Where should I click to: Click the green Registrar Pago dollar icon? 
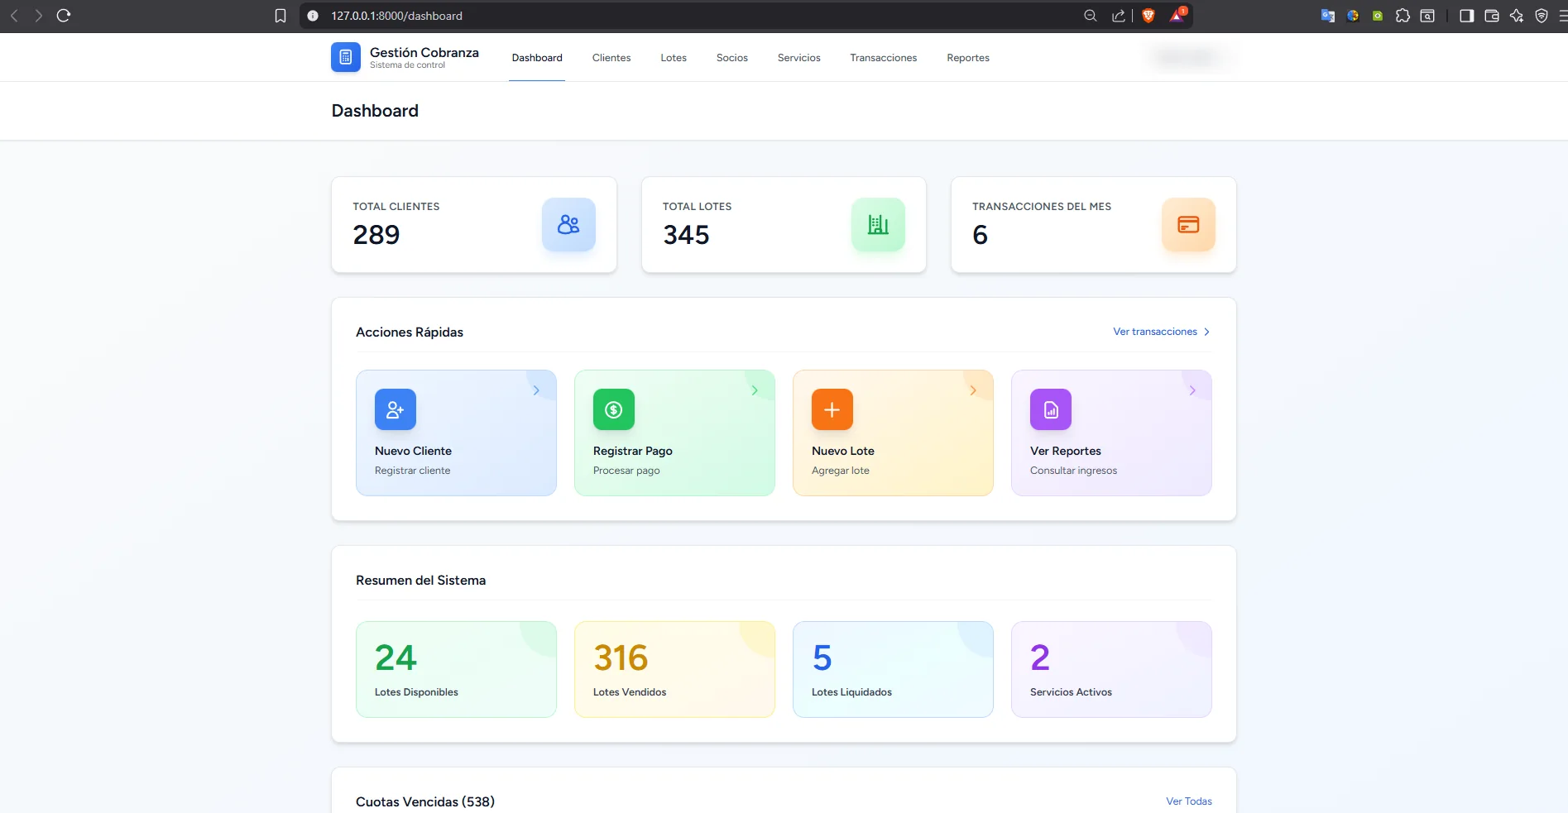tap(614, 409)
